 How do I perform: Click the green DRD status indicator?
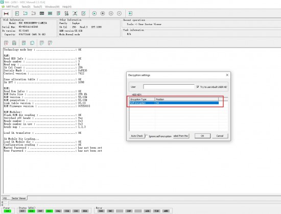click(x=31, y=211)
